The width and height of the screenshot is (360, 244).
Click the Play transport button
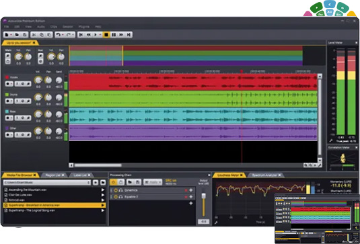96,35
